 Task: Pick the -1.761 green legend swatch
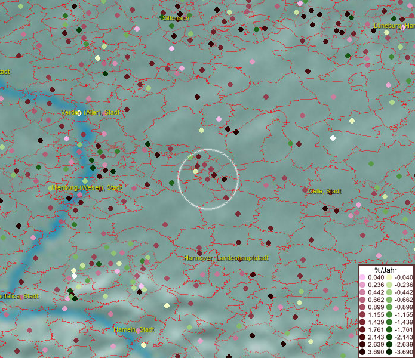coord(389,330)
